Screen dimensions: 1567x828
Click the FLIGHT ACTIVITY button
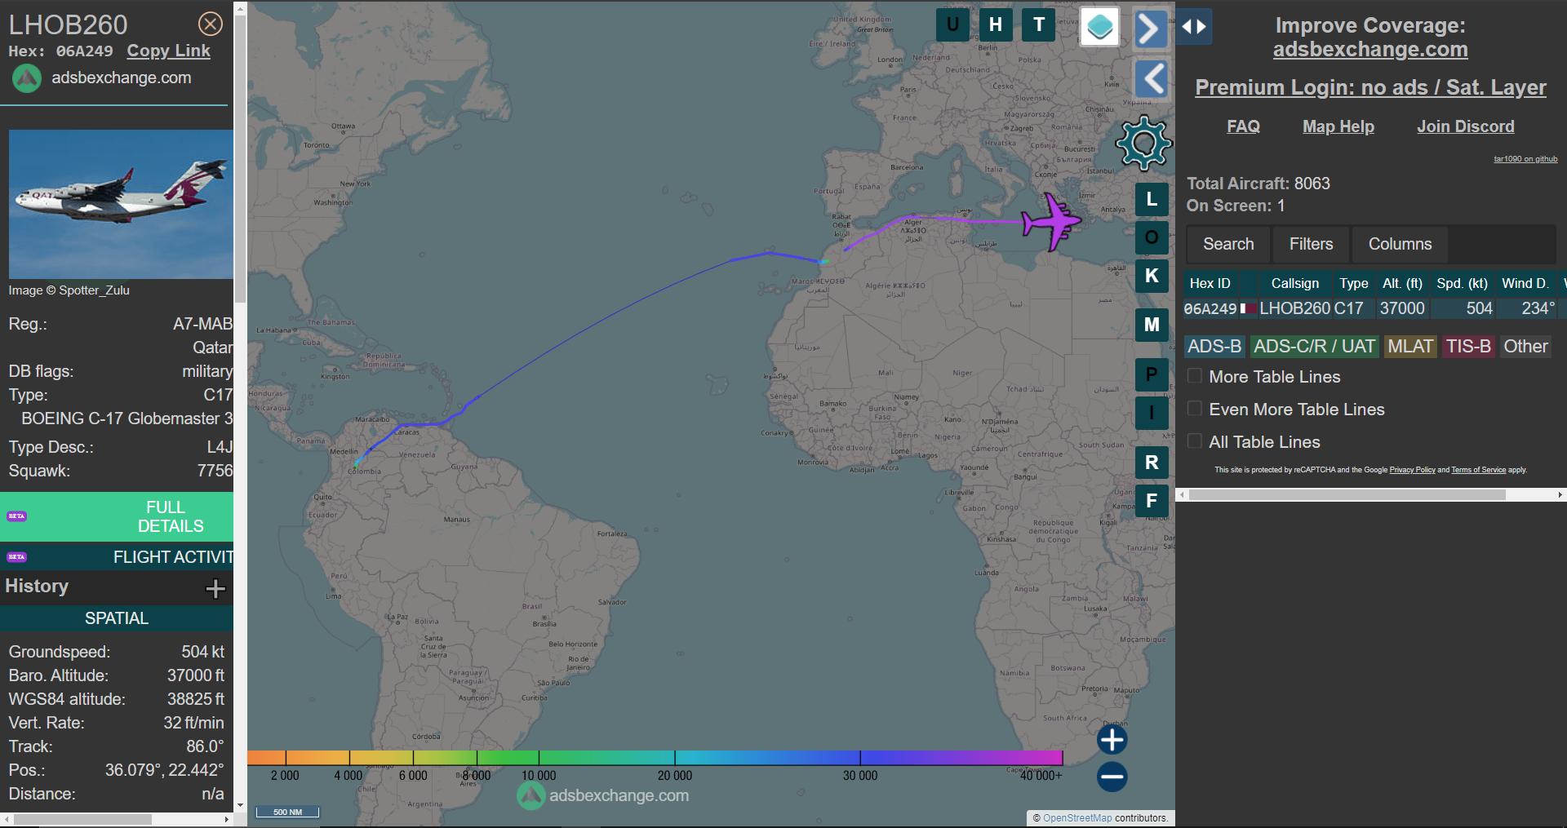point(117,557)
